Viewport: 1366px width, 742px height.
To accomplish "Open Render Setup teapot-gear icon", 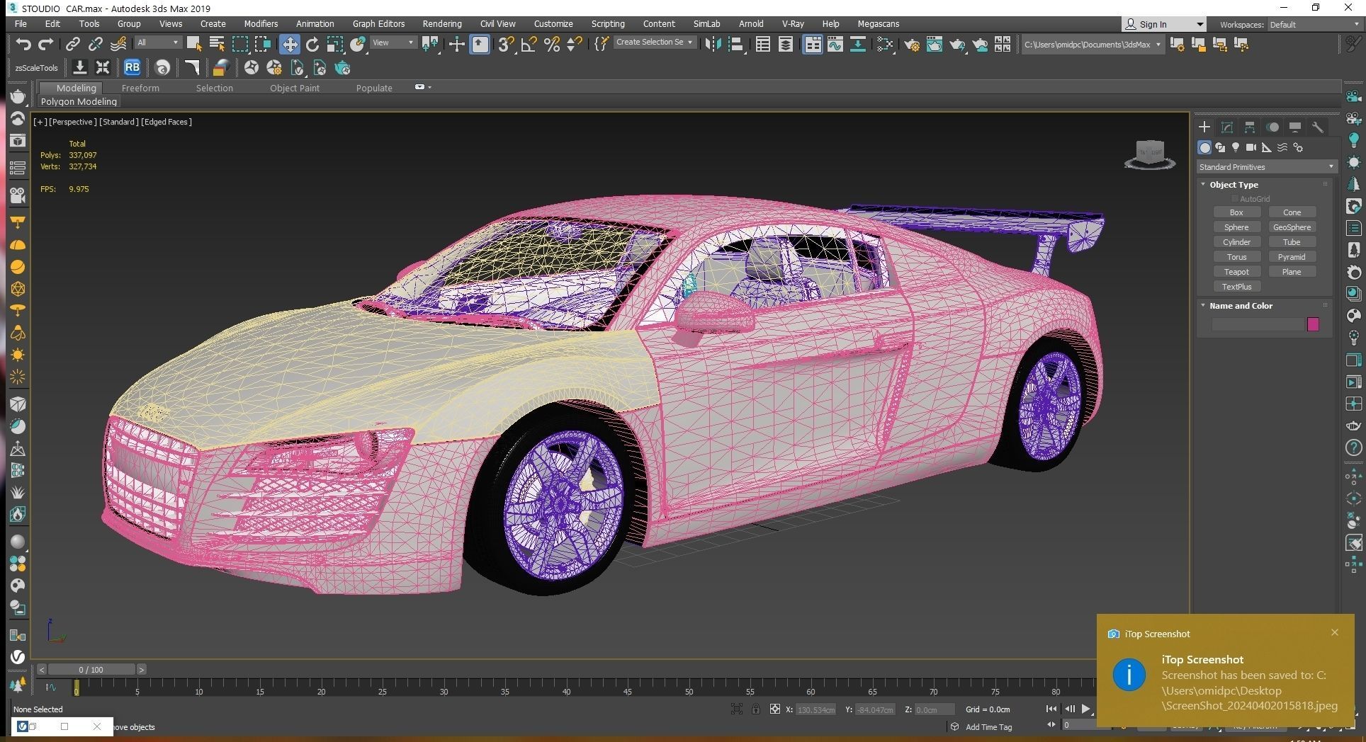I will [x=911, y=44].
